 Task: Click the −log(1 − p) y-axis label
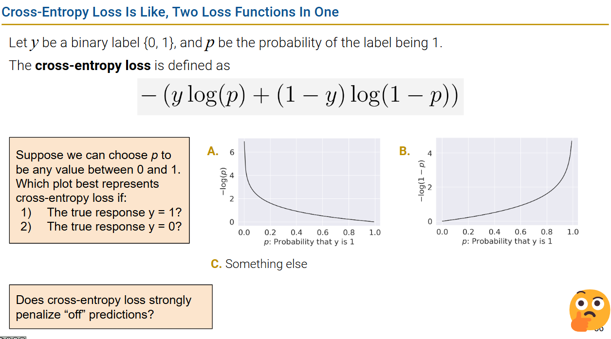pyautogui.click(x=421, y=181)
